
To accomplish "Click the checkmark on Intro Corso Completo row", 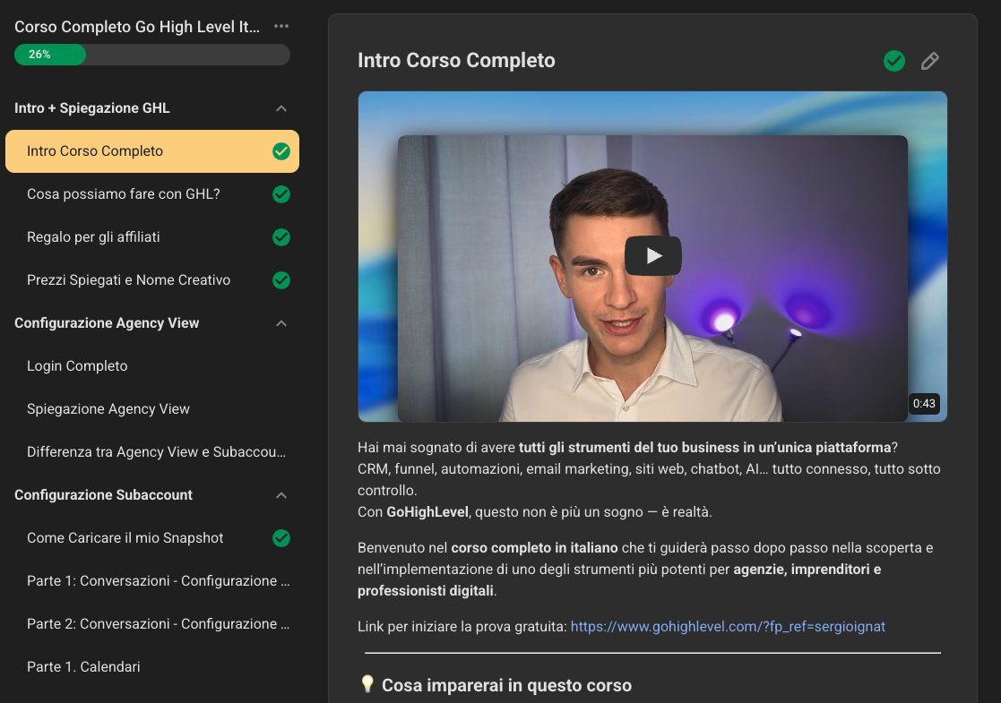I will click(x=280, y=151).
